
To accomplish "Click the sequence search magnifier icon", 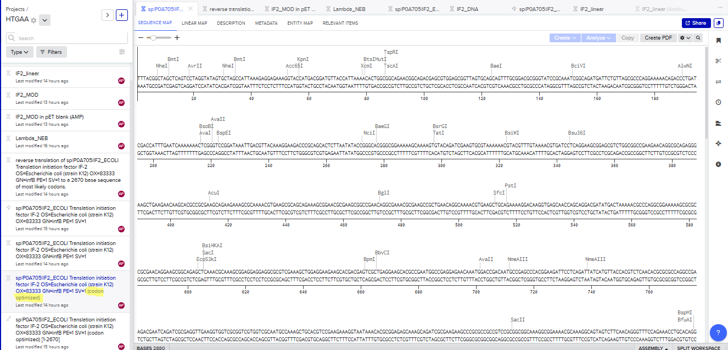I will (x=698, y=38).
